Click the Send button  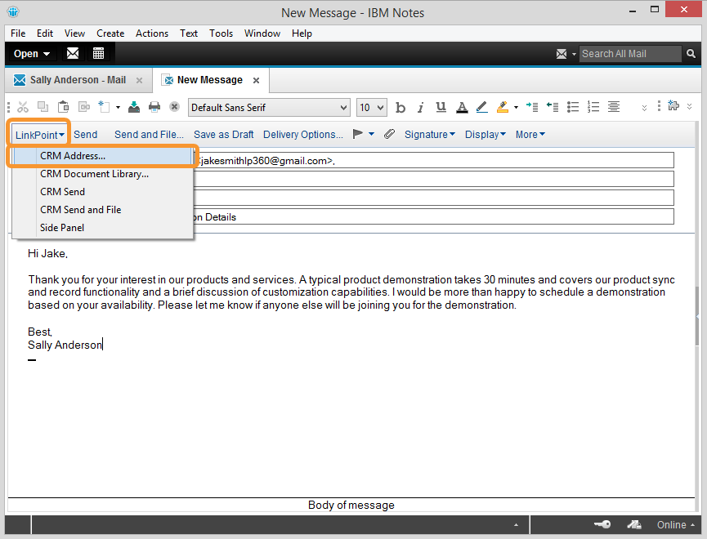click(x=86, y=134)
